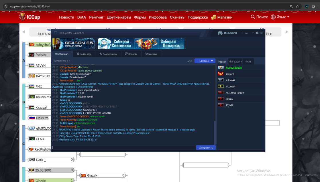Viewport: 320px width, 182px height.
Task: Focus the chat message input field
Action: point(124,148)
